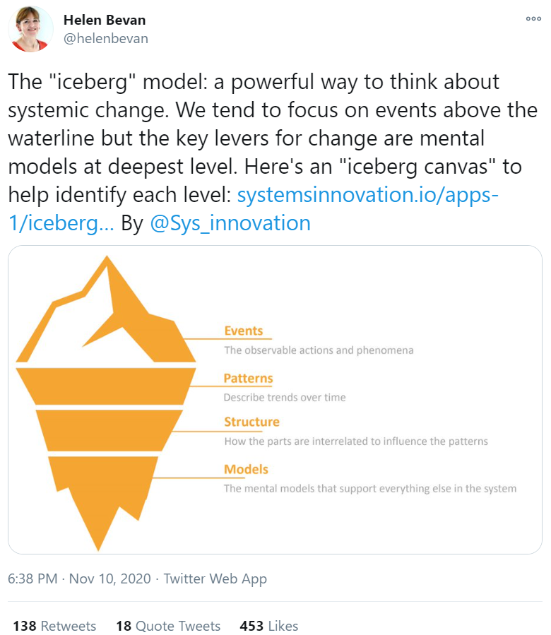Click the orange iceberg tip graphic
551x635 pixels.
click(x=106, y=310)
